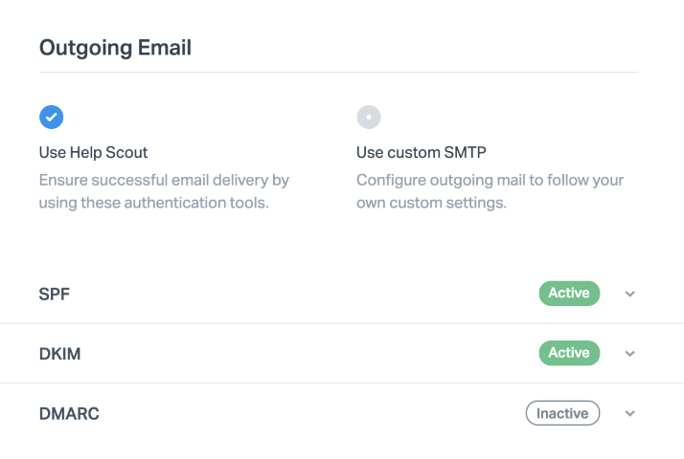This screenshot has height=459, width=684.
Task: Click the 'Use Help Scout' option title
Action: tap(93, 152)
